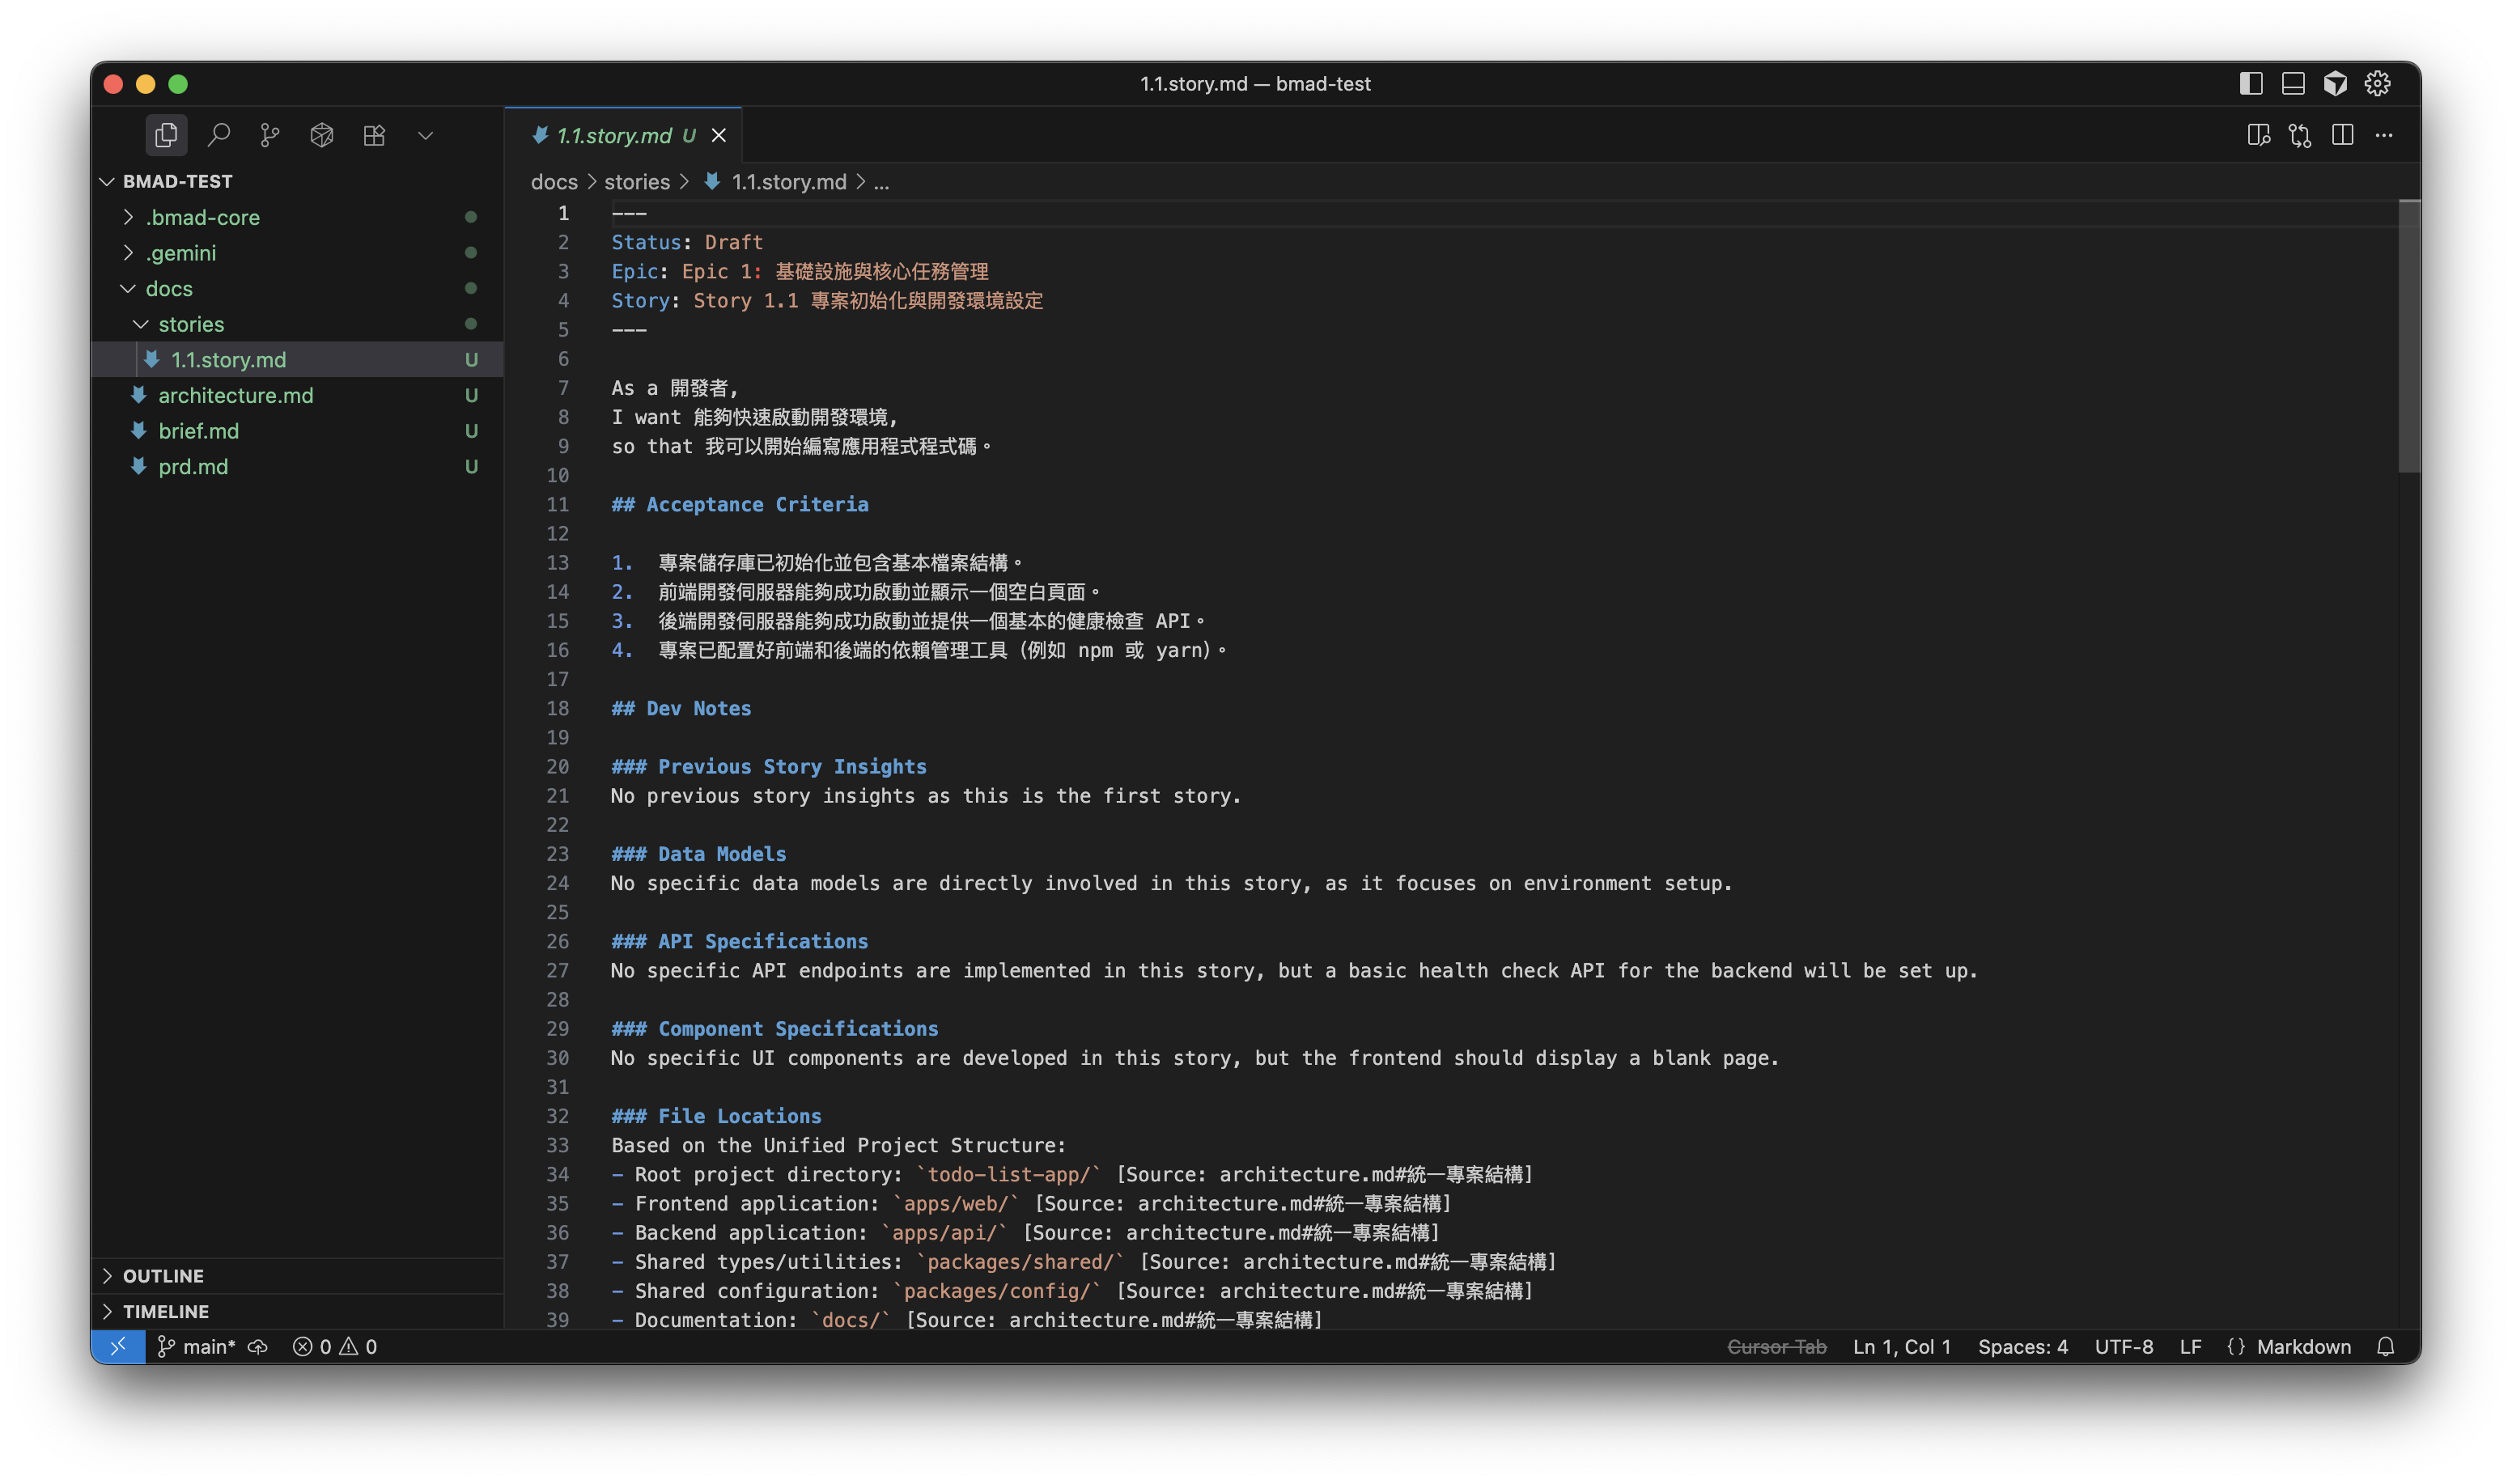Screen dimensions: 2512x1484
Task: Click the packages/shared/ path text
Action: (x=1021, y=1262)
